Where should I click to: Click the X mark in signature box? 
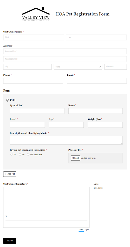[6, 216]
